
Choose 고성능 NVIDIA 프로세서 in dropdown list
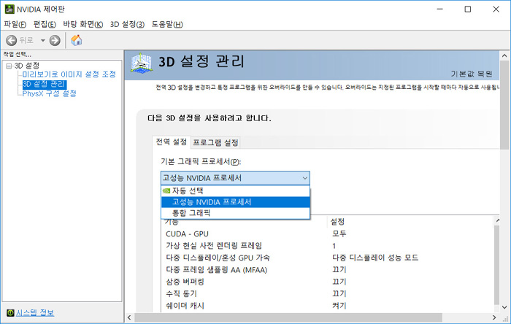(235, 202)
